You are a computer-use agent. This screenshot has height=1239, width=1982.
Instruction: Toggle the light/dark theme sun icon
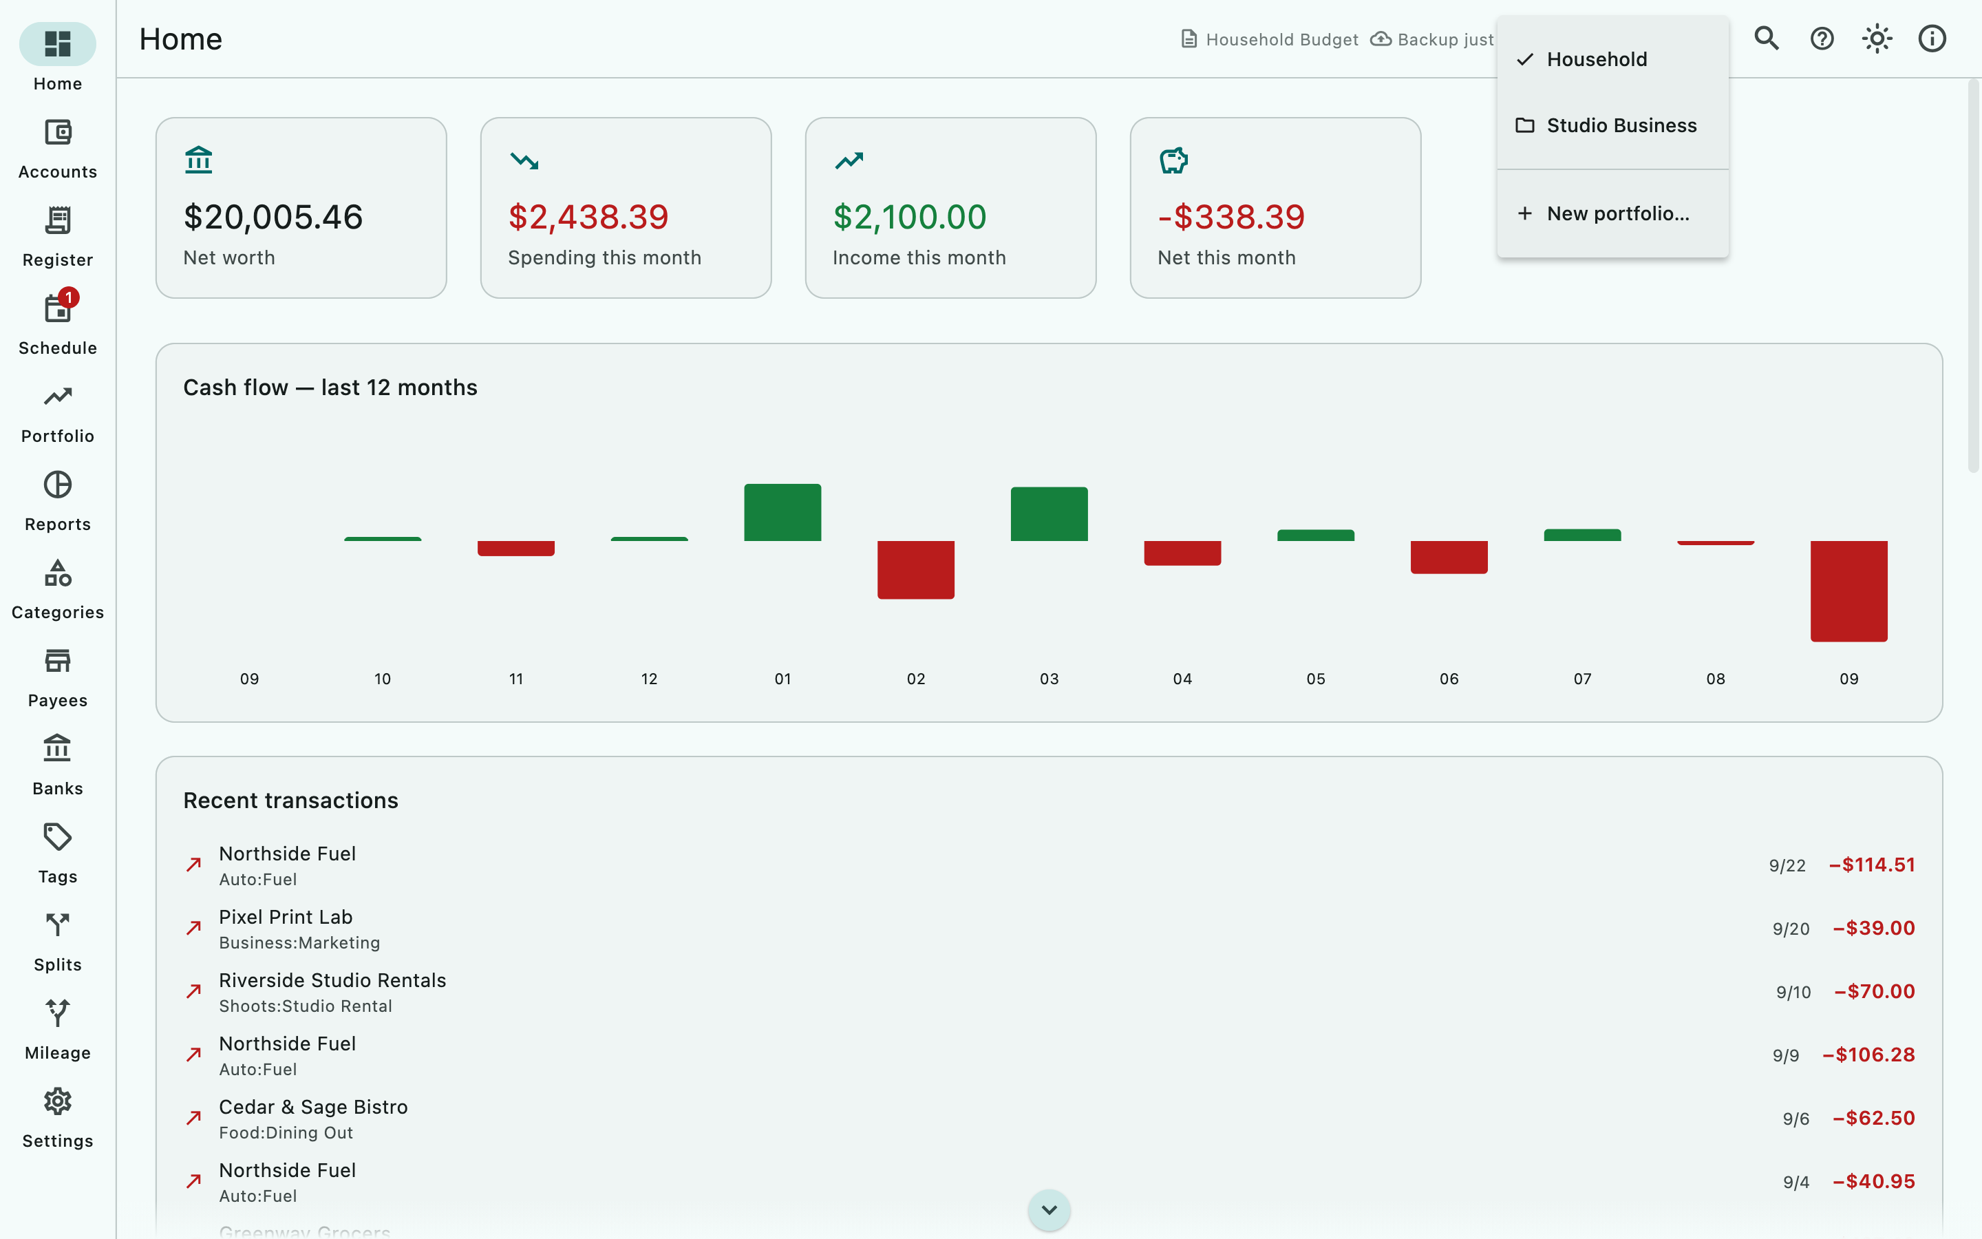(1876, 39)
